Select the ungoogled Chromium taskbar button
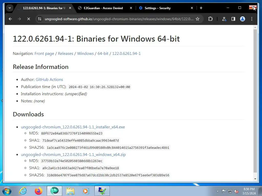 click(x=54, y=191)
